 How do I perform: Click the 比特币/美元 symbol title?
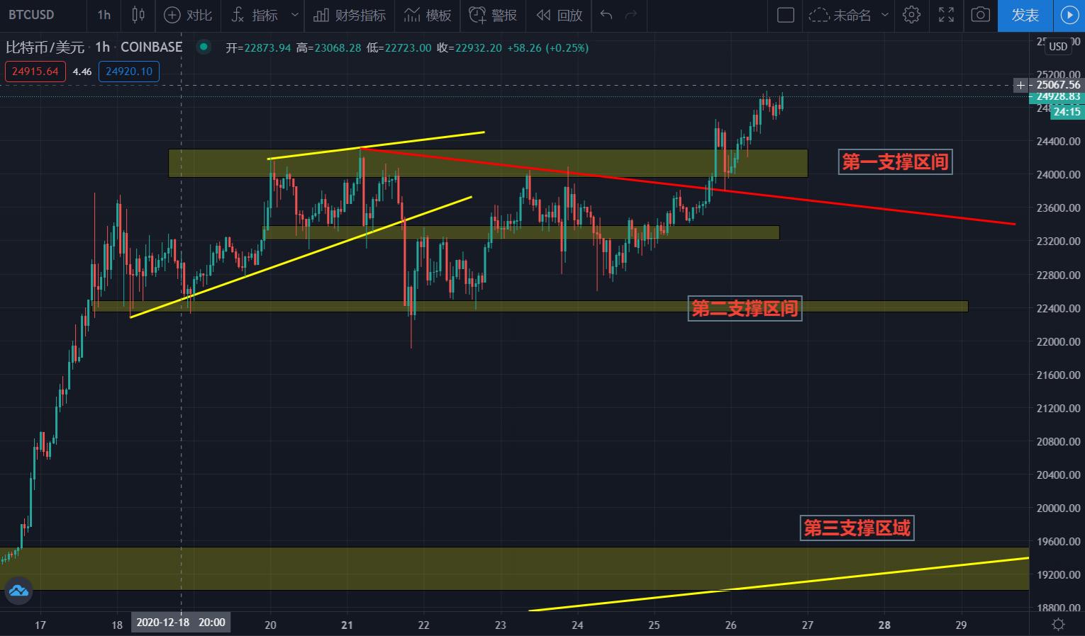(x=45, y=47)
